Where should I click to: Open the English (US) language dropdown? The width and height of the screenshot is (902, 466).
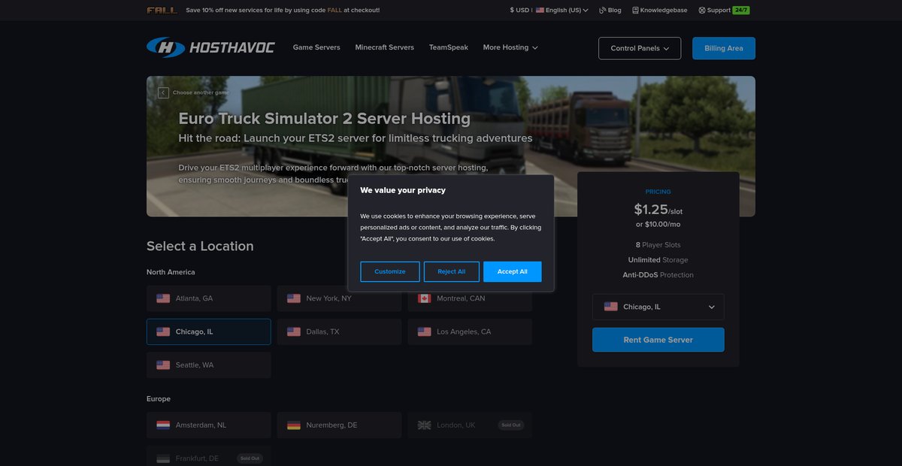click(562, 11)
